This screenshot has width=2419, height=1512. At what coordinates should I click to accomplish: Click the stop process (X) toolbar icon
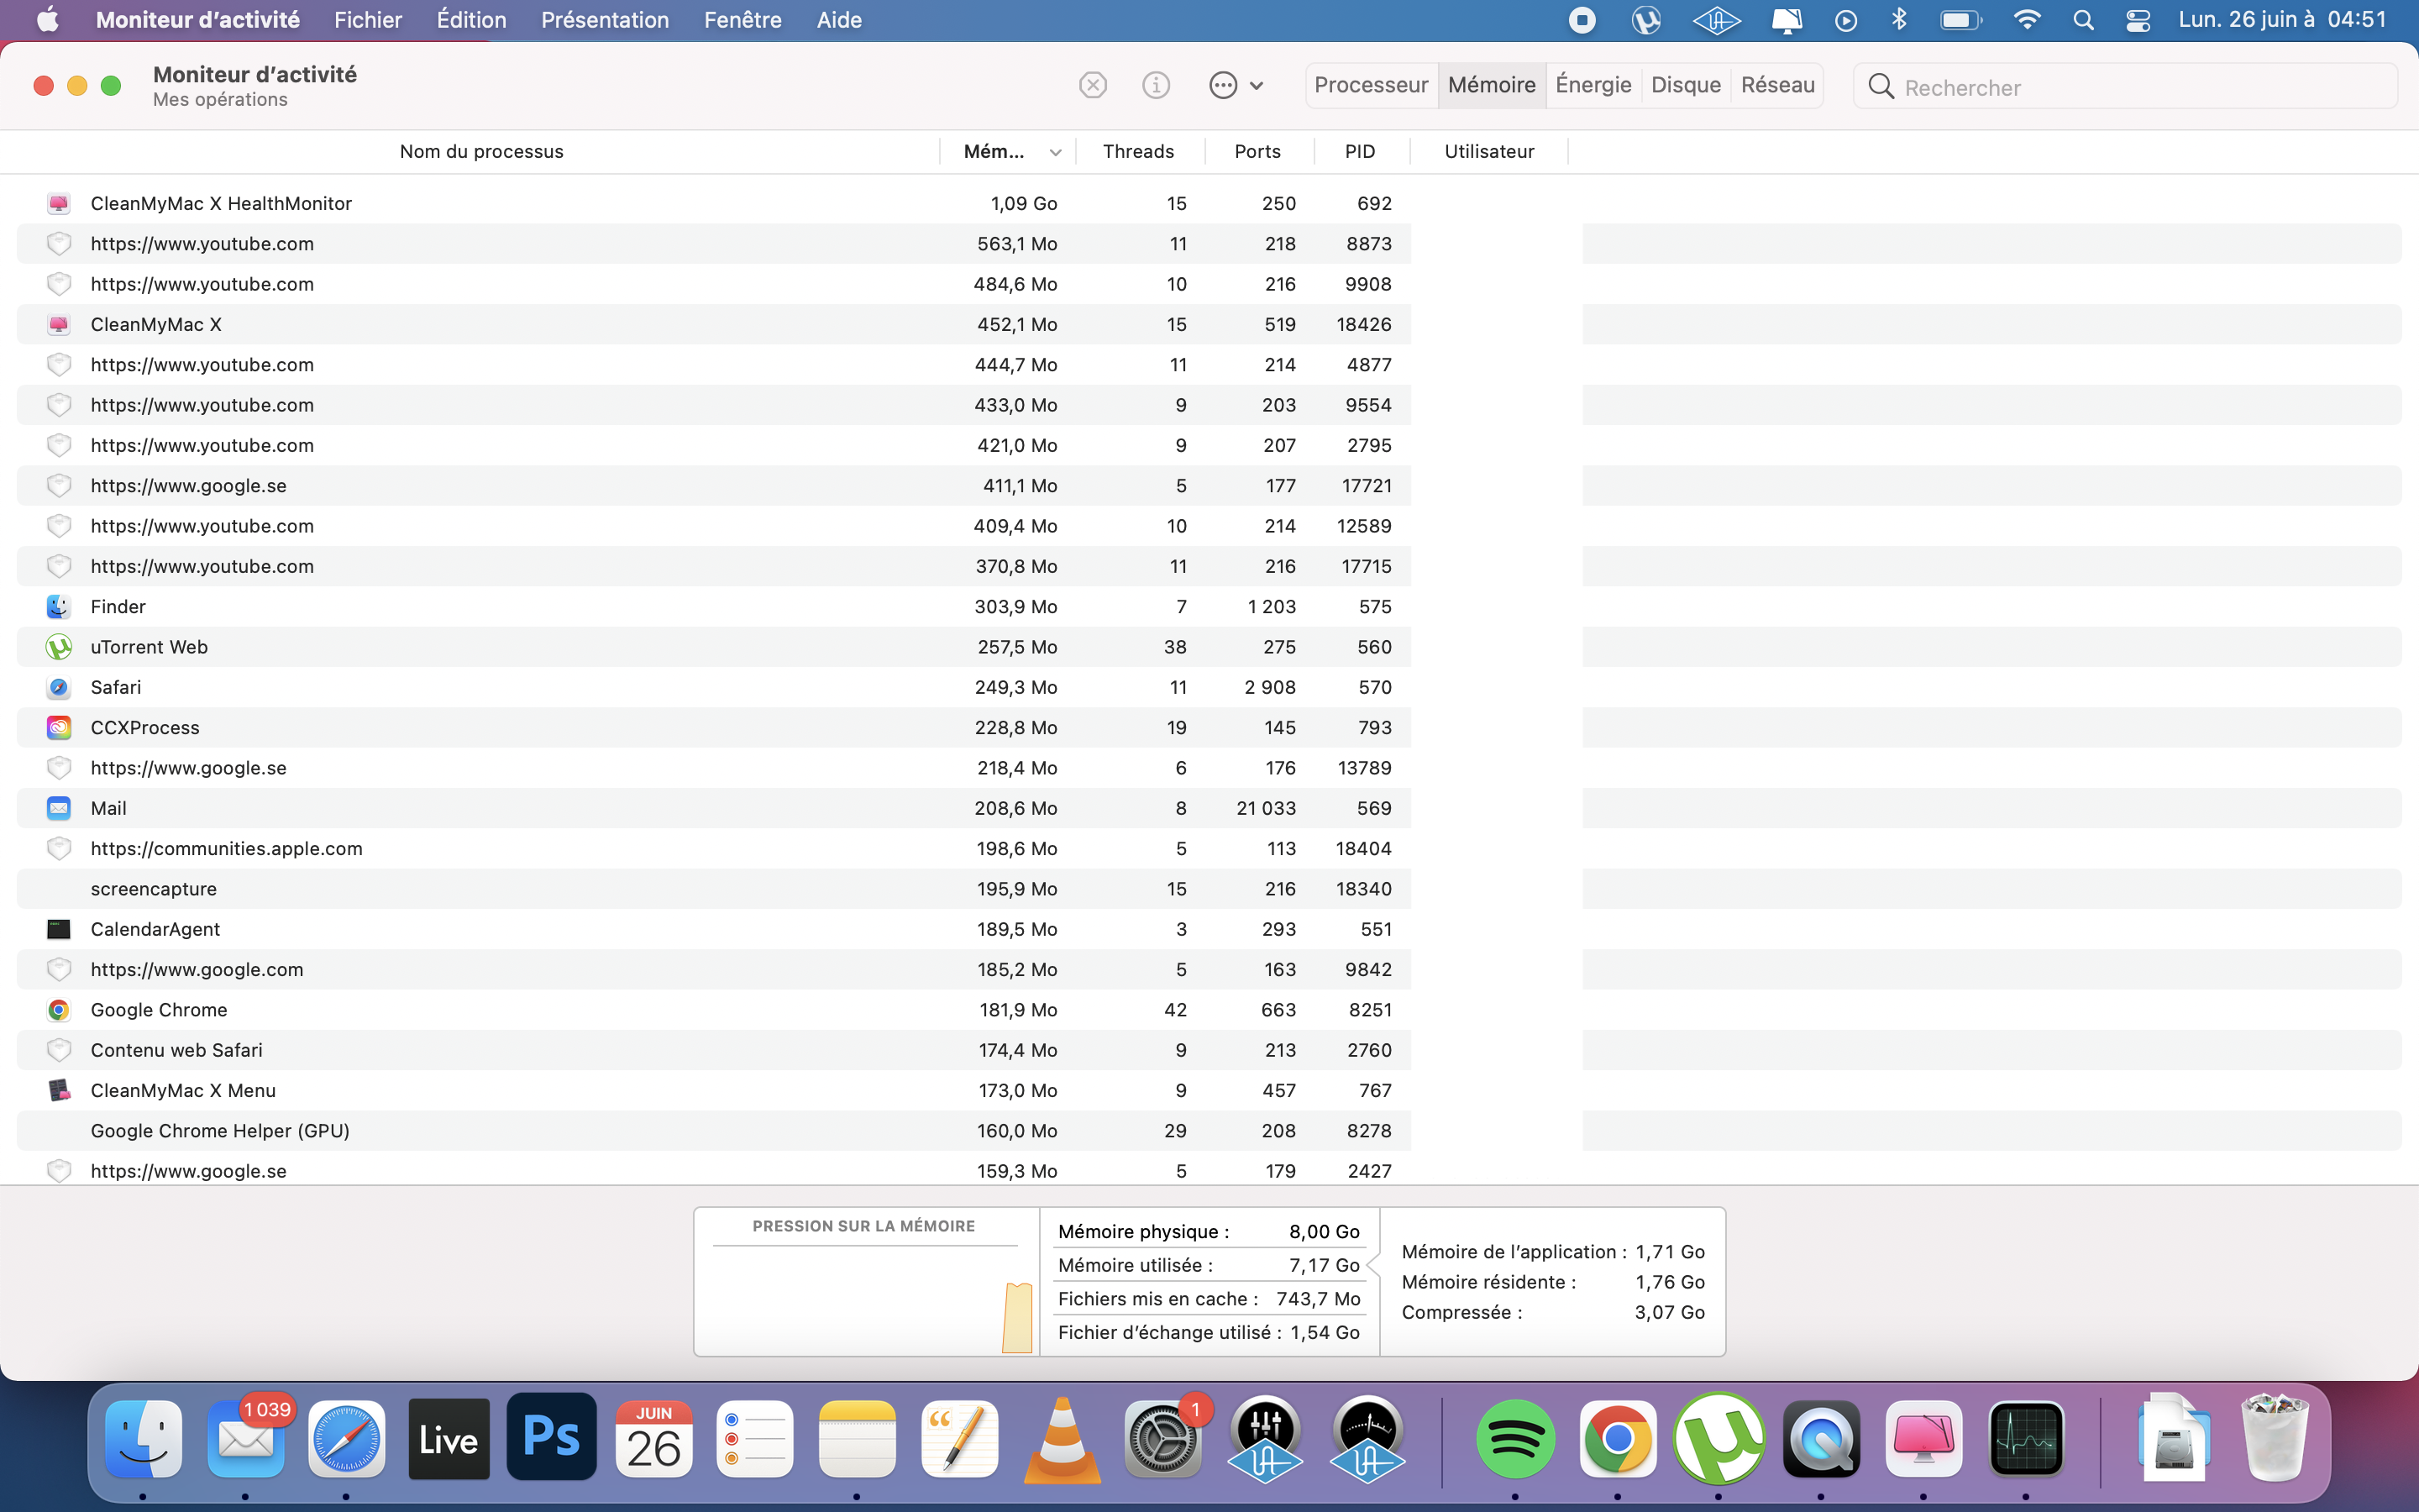click(x=1093, y=85)
